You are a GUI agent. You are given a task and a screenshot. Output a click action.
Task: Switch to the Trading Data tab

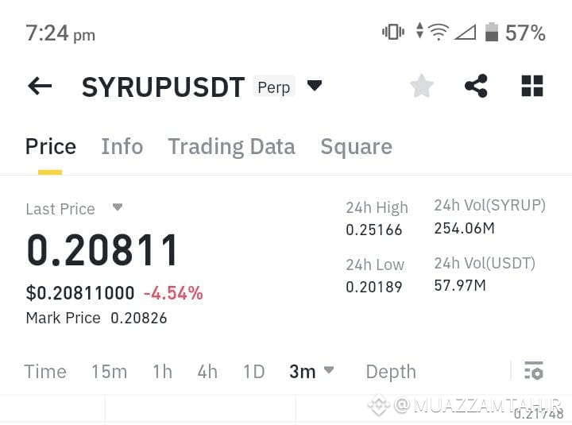pos(232,147)
